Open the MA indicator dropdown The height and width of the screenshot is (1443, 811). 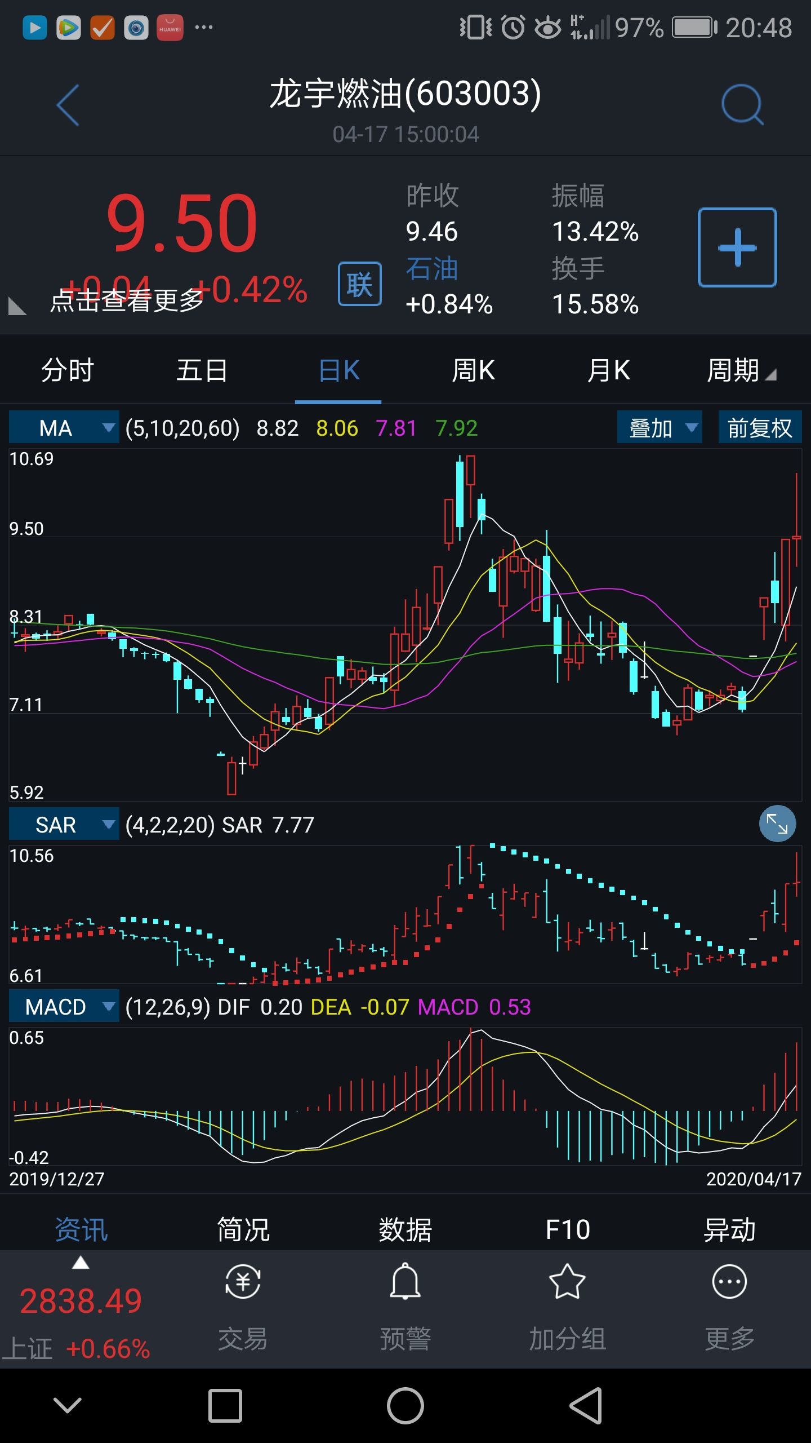pos(64,428)
